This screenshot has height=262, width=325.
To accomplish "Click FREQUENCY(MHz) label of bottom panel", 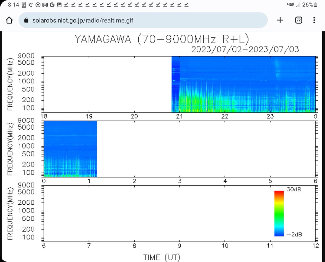I will [10, 213].
